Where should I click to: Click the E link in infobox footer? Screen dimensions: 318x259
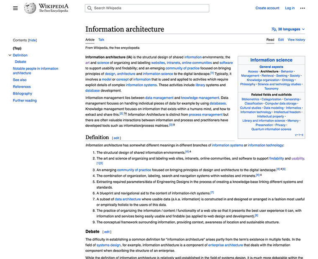pyautogui.click(x=303, y=135)
